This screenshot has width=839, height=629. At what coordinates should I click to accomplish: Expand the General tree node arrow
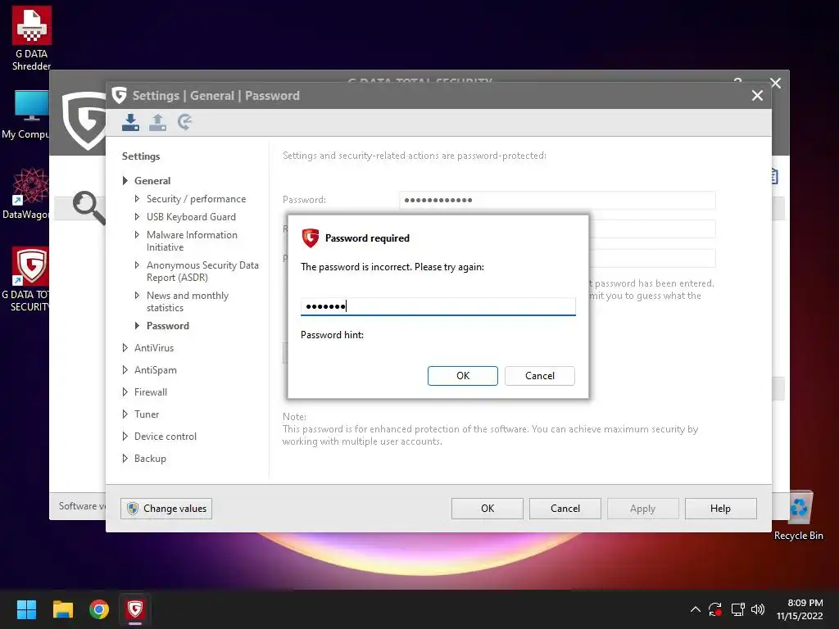click(x=125, y=181)
